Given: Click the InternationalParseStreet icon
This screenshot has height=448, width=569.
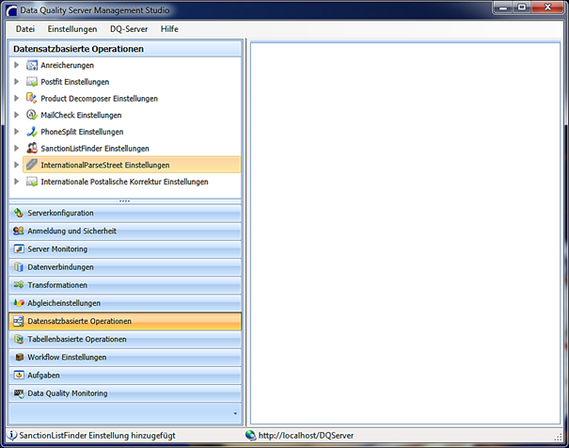Looking at the screenshot, I should click(32, 165).
